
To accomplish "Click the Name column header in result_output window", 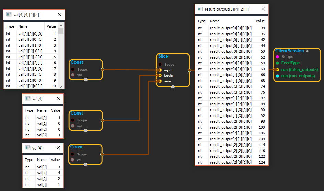I will [215, 21].
